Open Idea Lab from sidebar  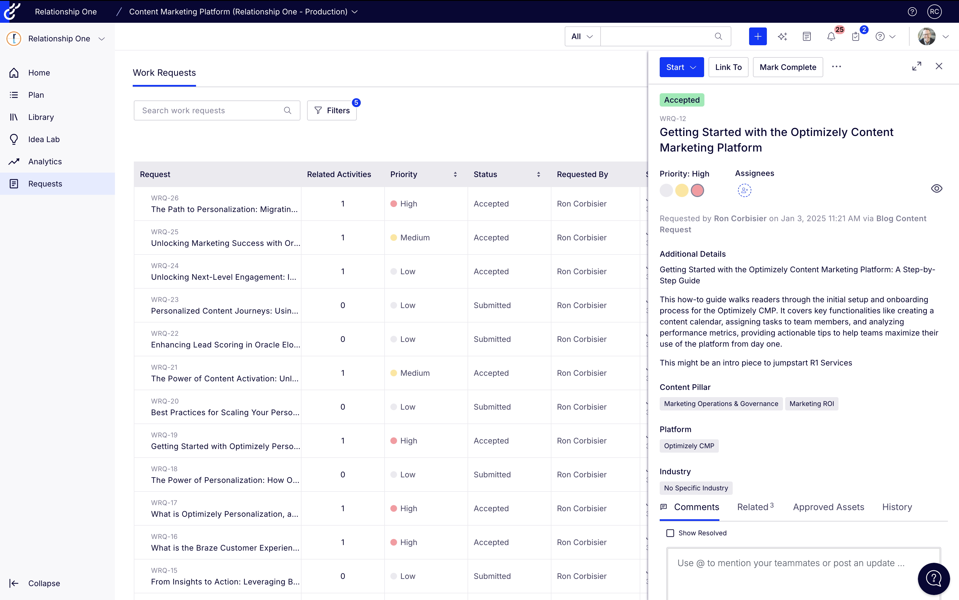pyautogui.click(x=44, y=139)
